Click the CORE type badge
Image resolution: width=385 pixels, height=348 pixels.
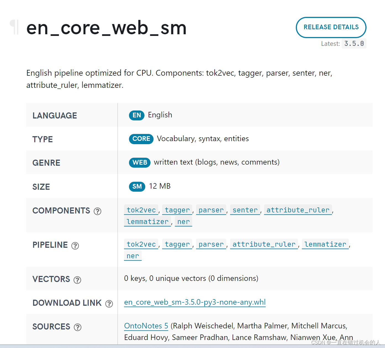click(x=141, y=139)
